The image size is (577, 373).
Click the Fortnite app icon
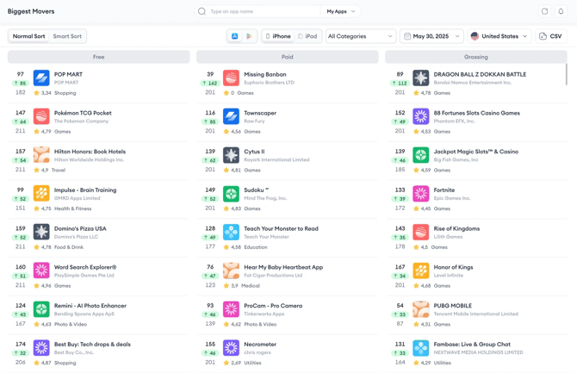420,194
